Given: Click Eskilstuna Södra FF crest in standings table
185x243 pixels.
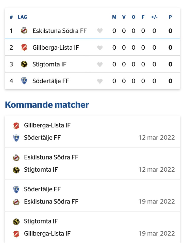Looking at the screenshot, I should tap(24, 31).
